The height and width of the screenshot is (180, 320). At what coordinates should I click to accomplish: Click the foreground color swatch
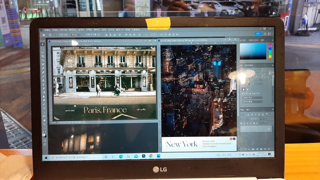(x=43, y=135)
